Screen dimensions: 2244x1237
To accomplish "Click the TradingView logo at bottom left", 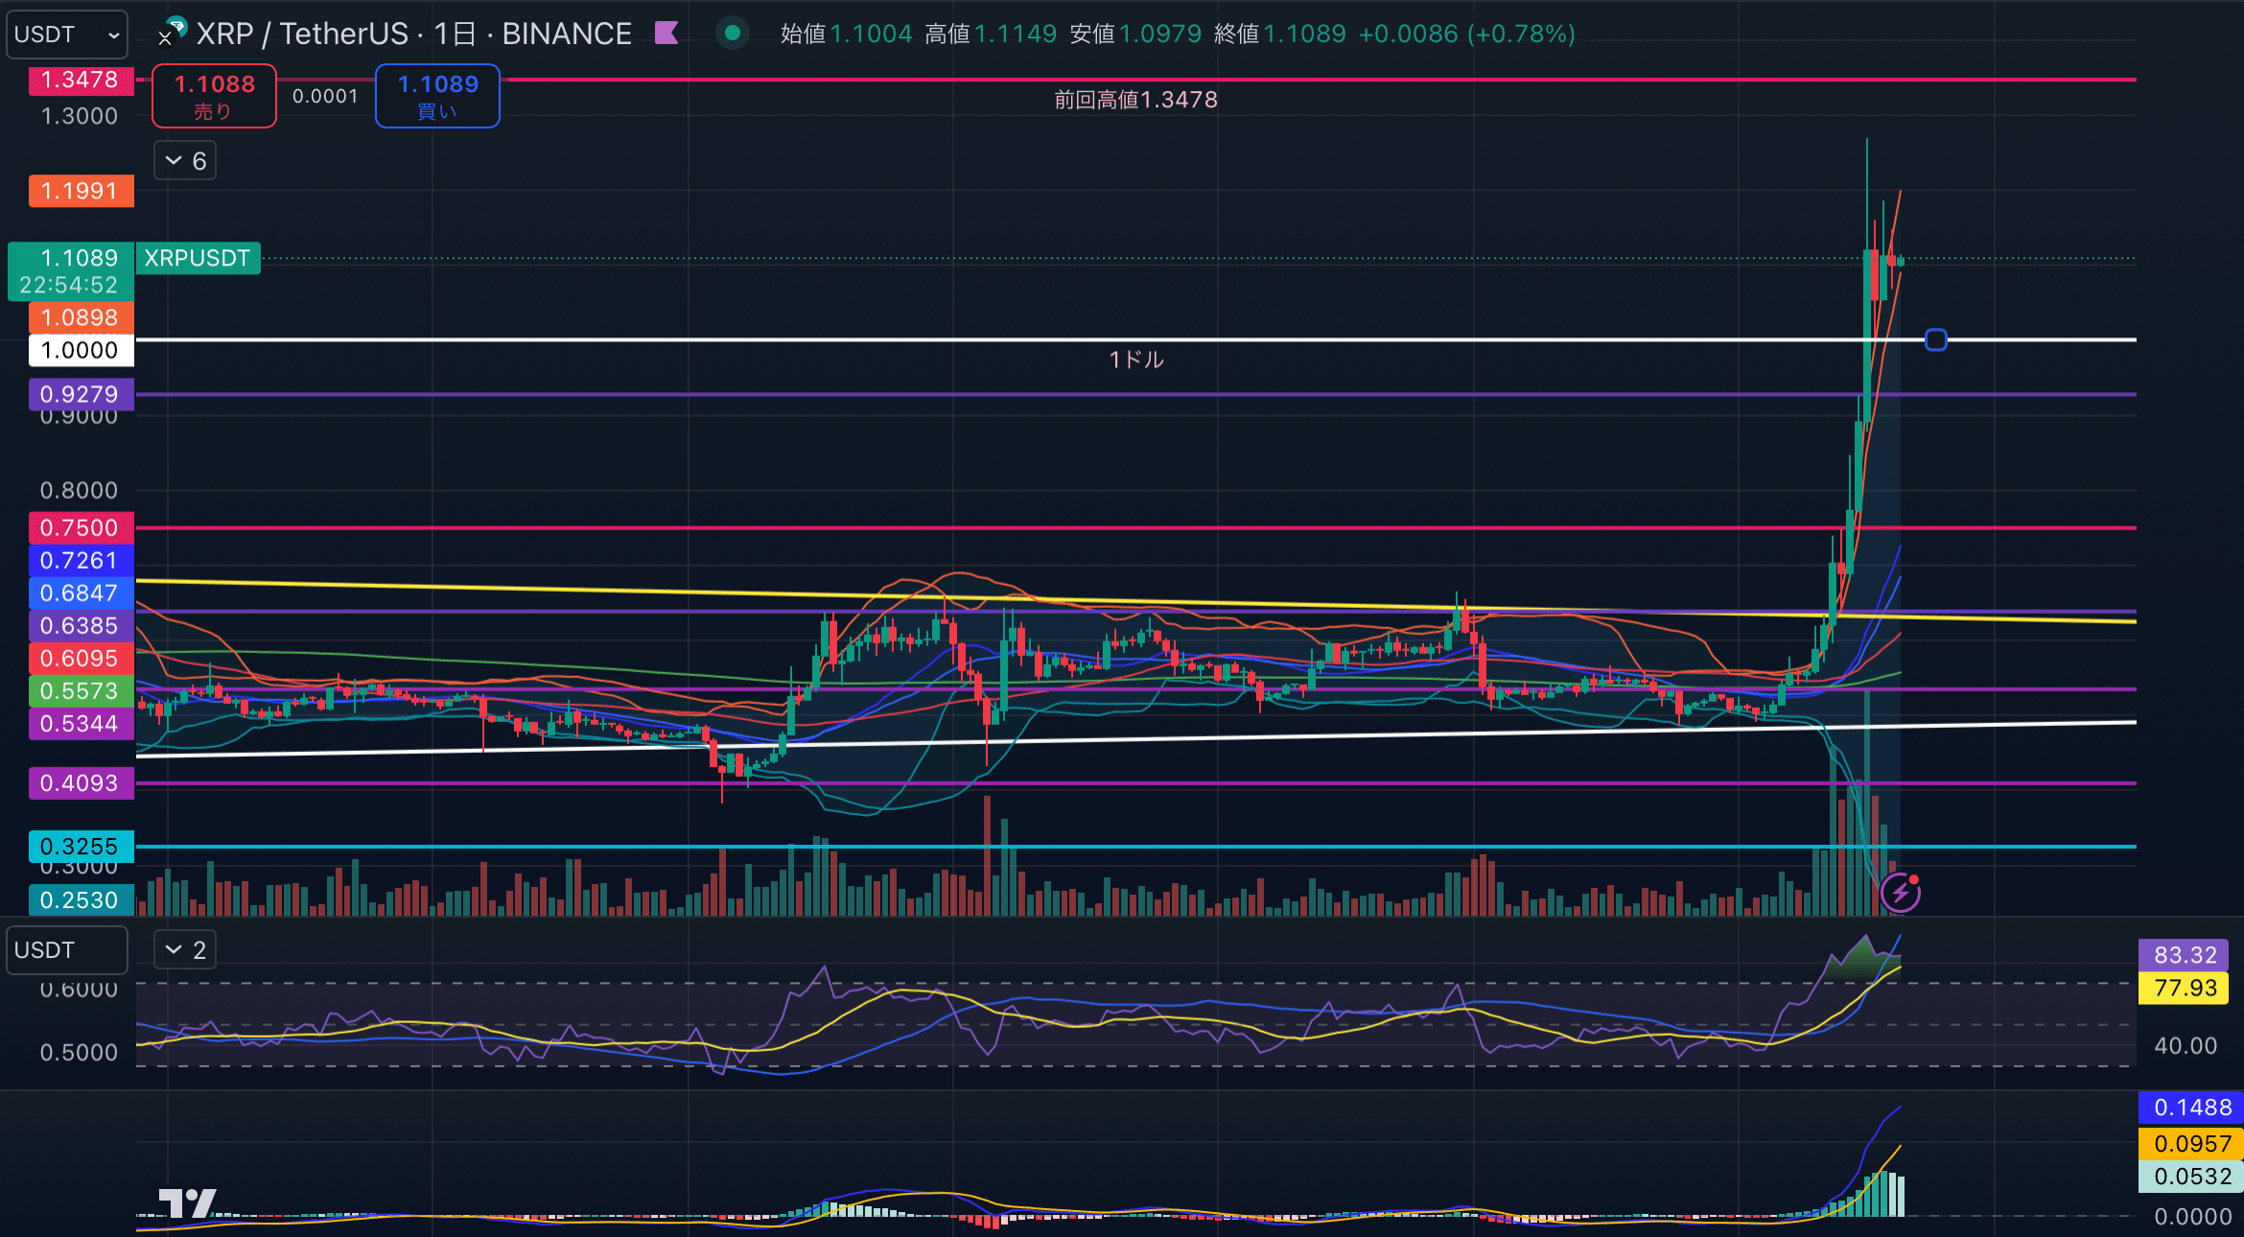I will 187,1202.
